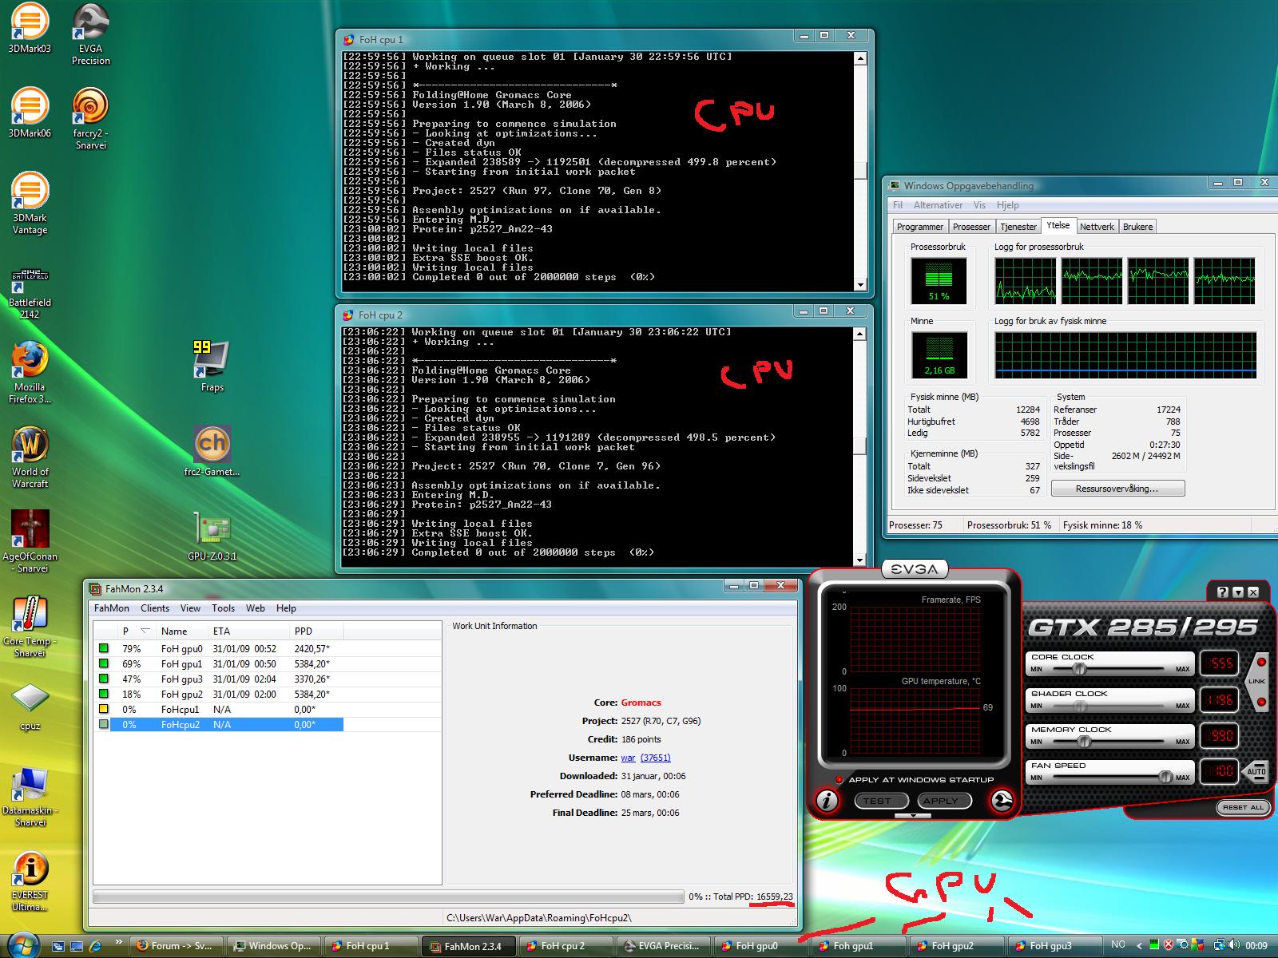The width and height of the screenshot is (1278, 958).
Task: Open the volume icon in system tray
Action: pyautogui.click(x=1233, y=945)
